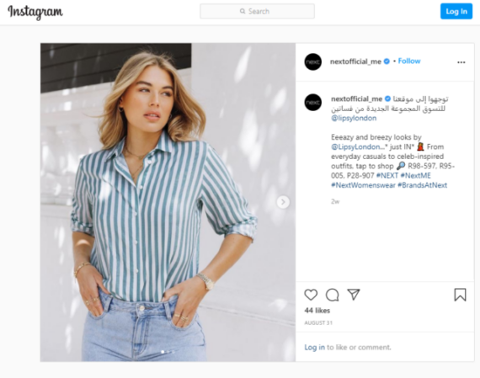Open the #NextWomenswear hashtag
480x378 pixels.
pos(363,185)
